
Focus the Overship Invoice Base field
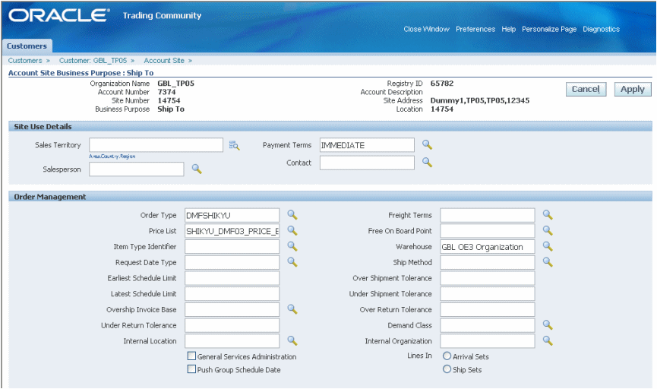(x=232, y=309)
